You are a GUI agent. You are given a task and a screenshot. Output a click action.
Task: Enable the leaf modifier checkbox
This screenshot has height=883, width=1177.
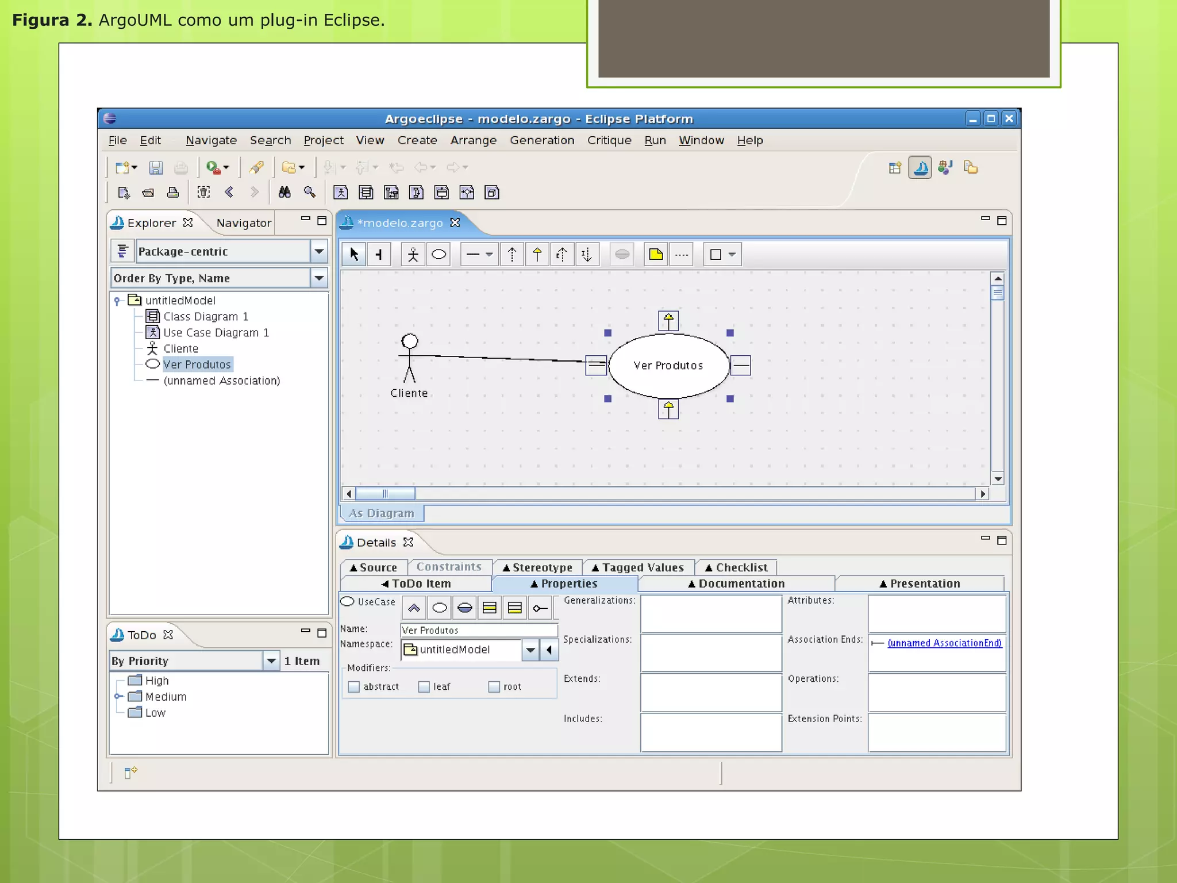pos(424,687)
